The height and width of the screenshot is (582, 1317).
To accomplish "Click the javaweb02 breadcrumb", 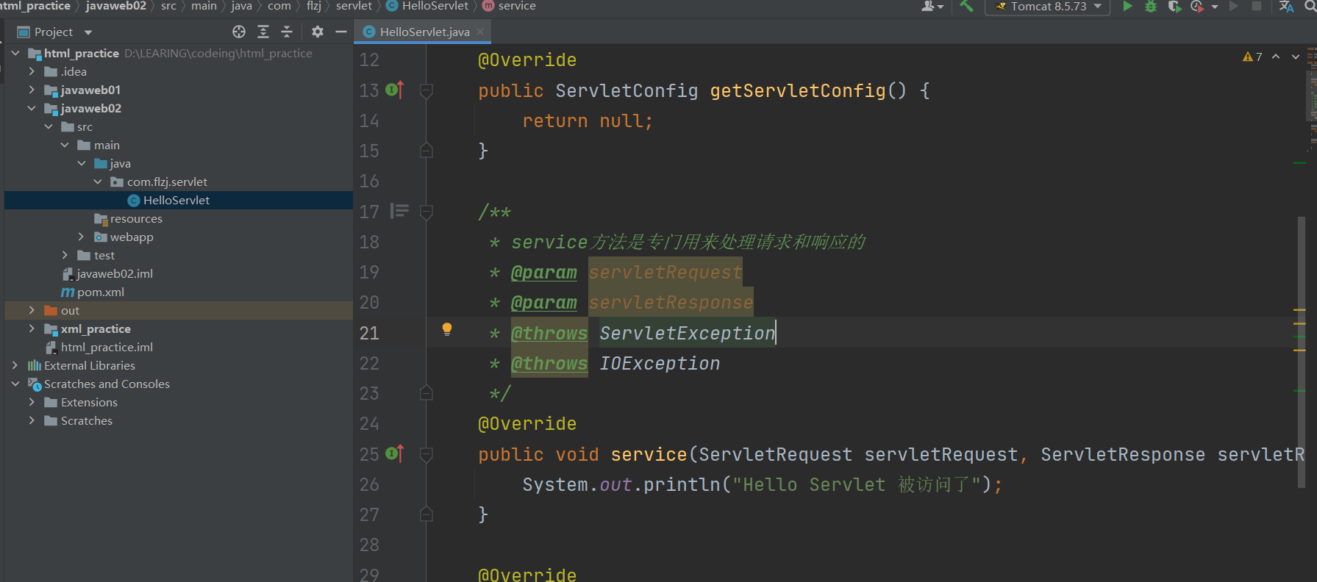I will (x=115, y=6).
